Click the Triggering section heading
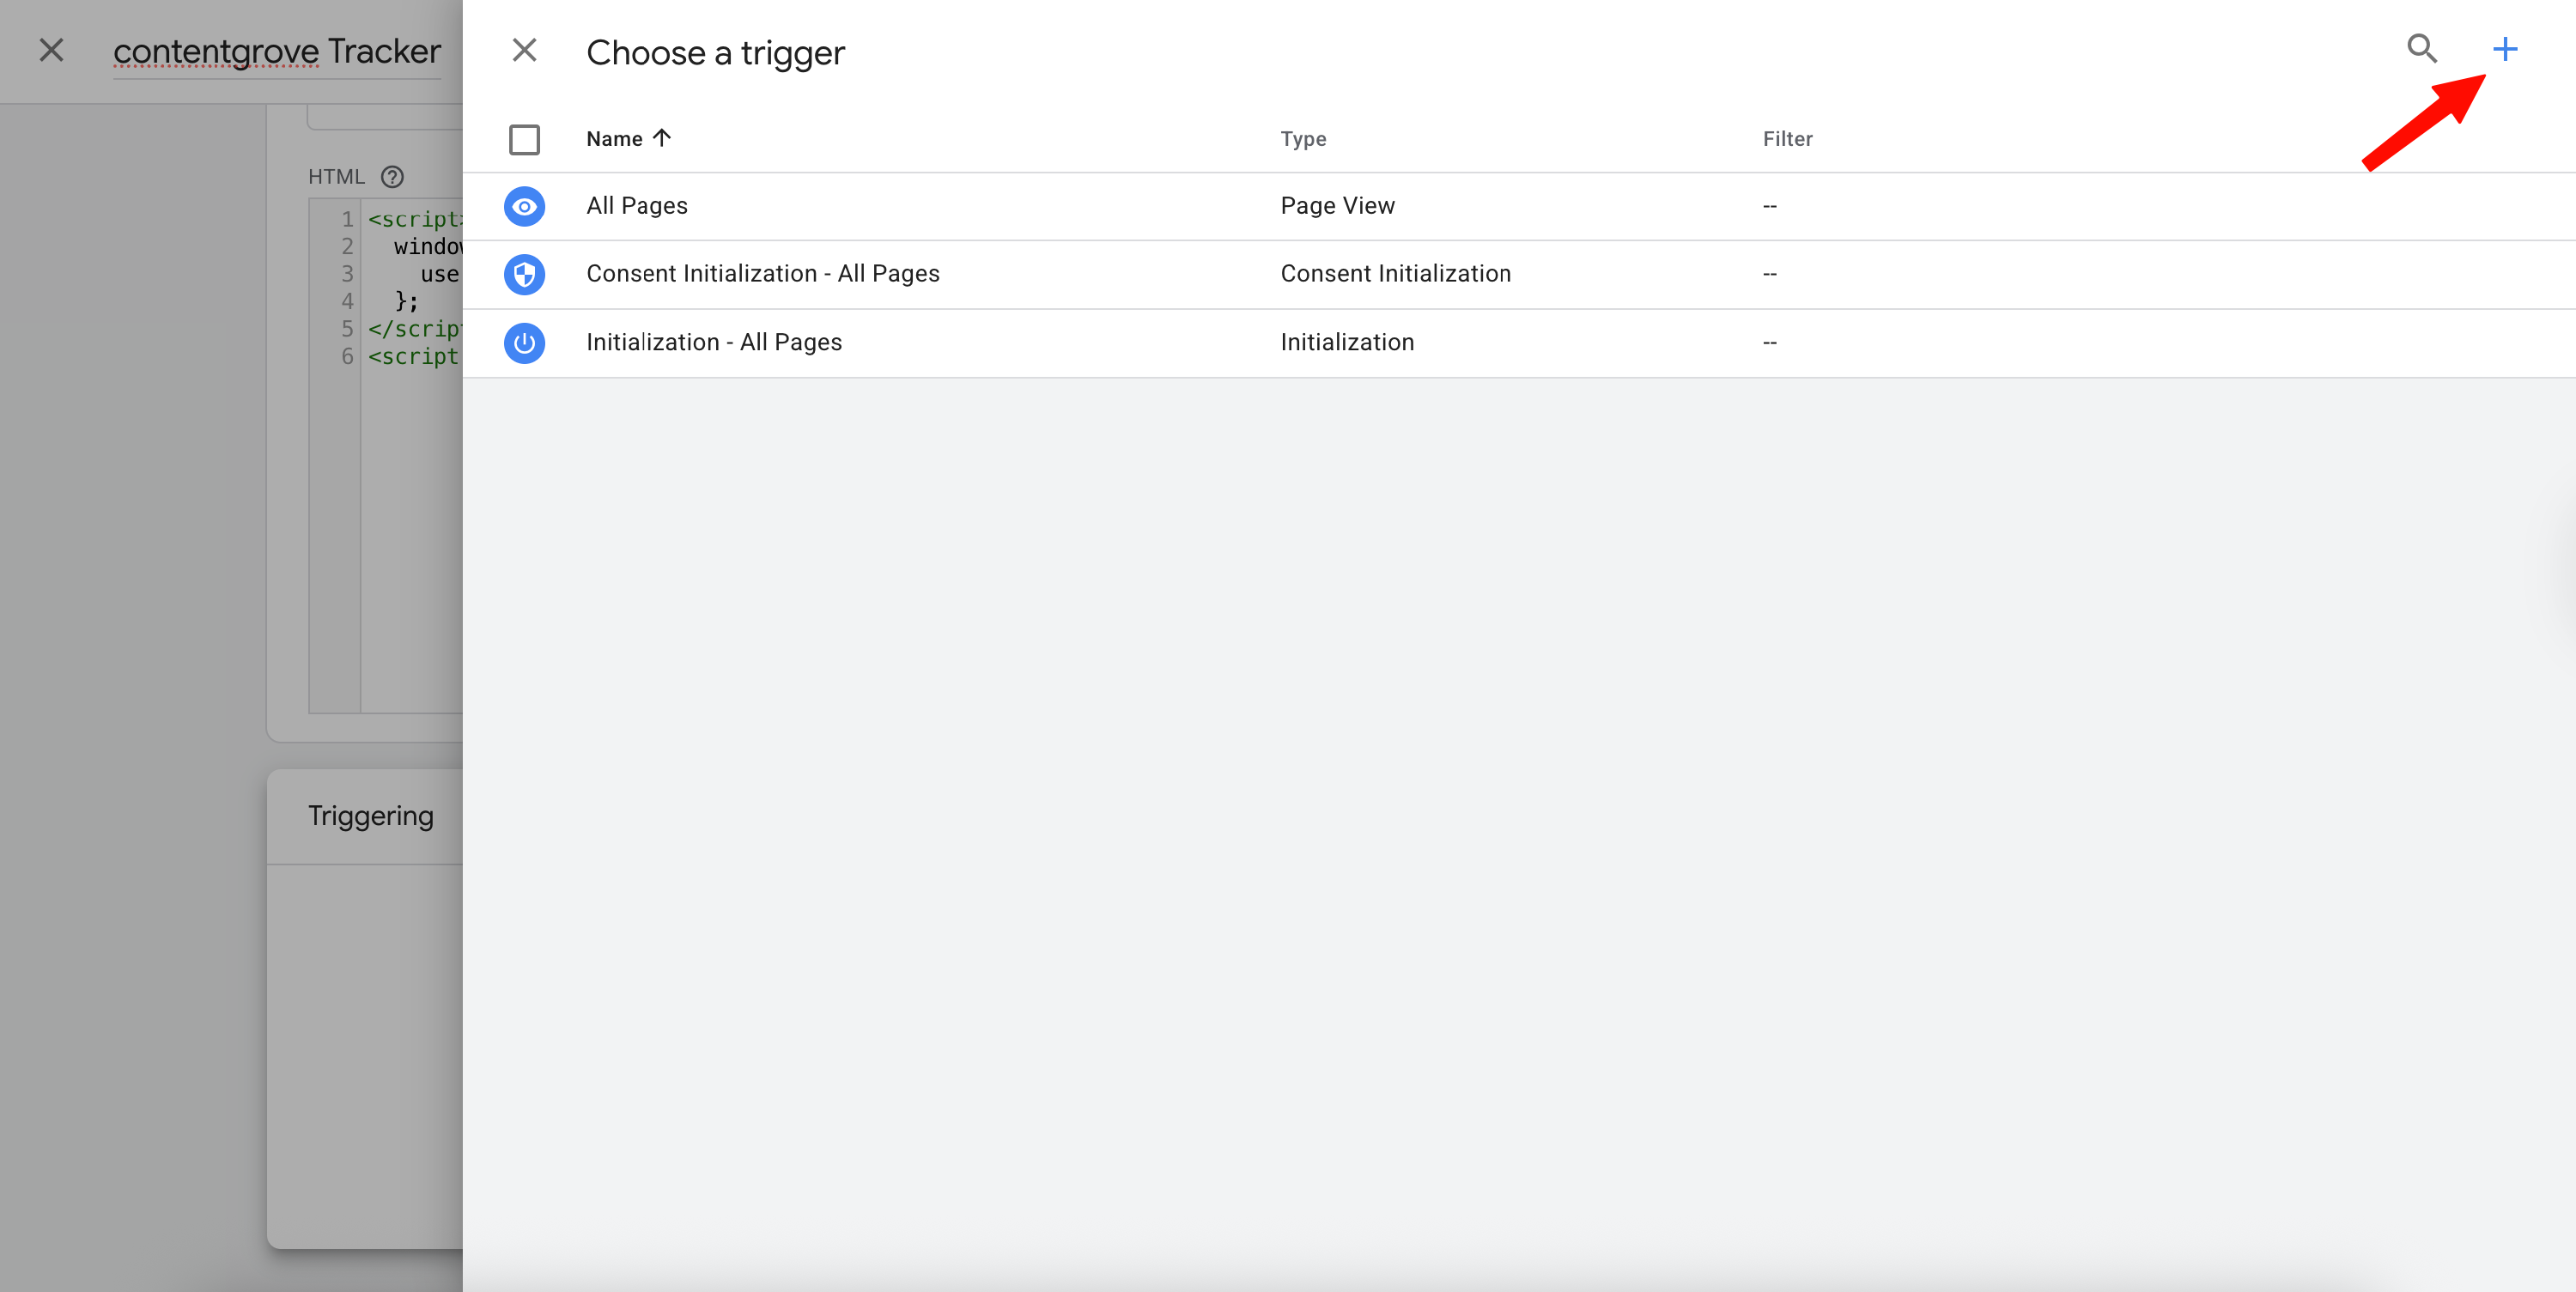This screenshot has width=2576, height=1292. (370, 816)
